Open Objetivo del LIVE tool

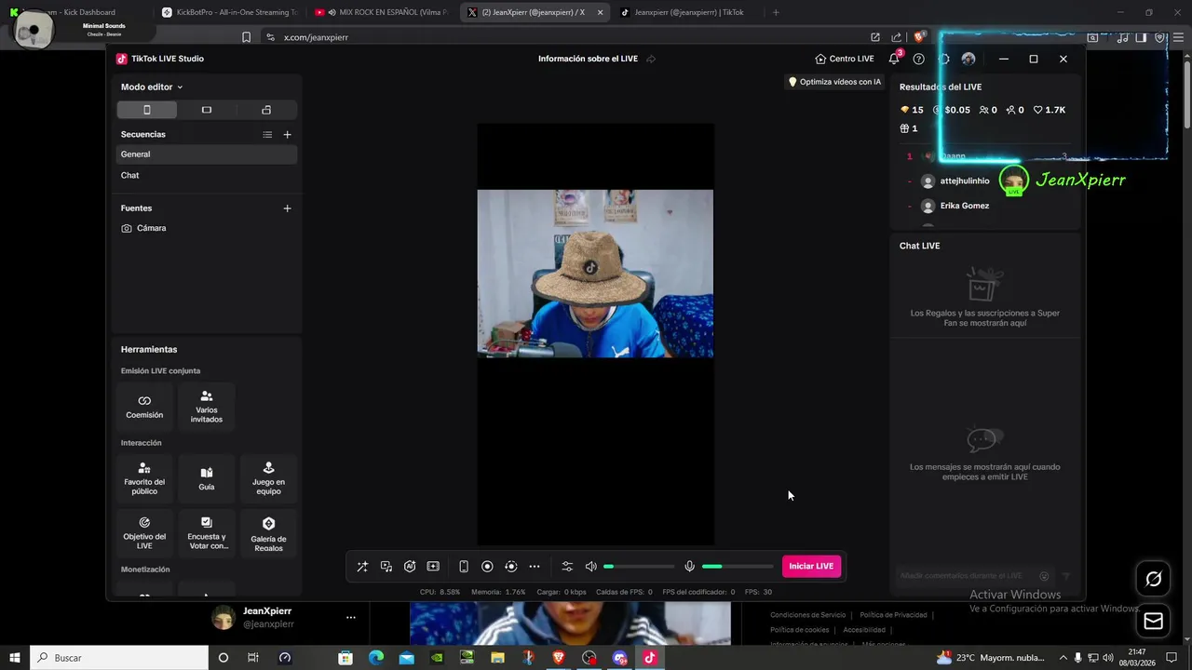coord(144,533)
